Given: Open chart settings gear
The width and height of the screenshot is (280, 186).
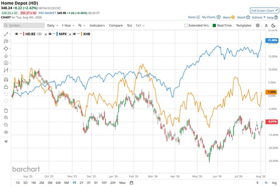Looking at the screenshot, I should point(257,25).
